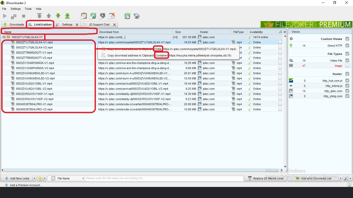Viewport: 353px width, 198px height.
Task: Select the 00040036TB04LPRO-V2.mp4 row
Action: pyautogui.click(x=142, y=109)
